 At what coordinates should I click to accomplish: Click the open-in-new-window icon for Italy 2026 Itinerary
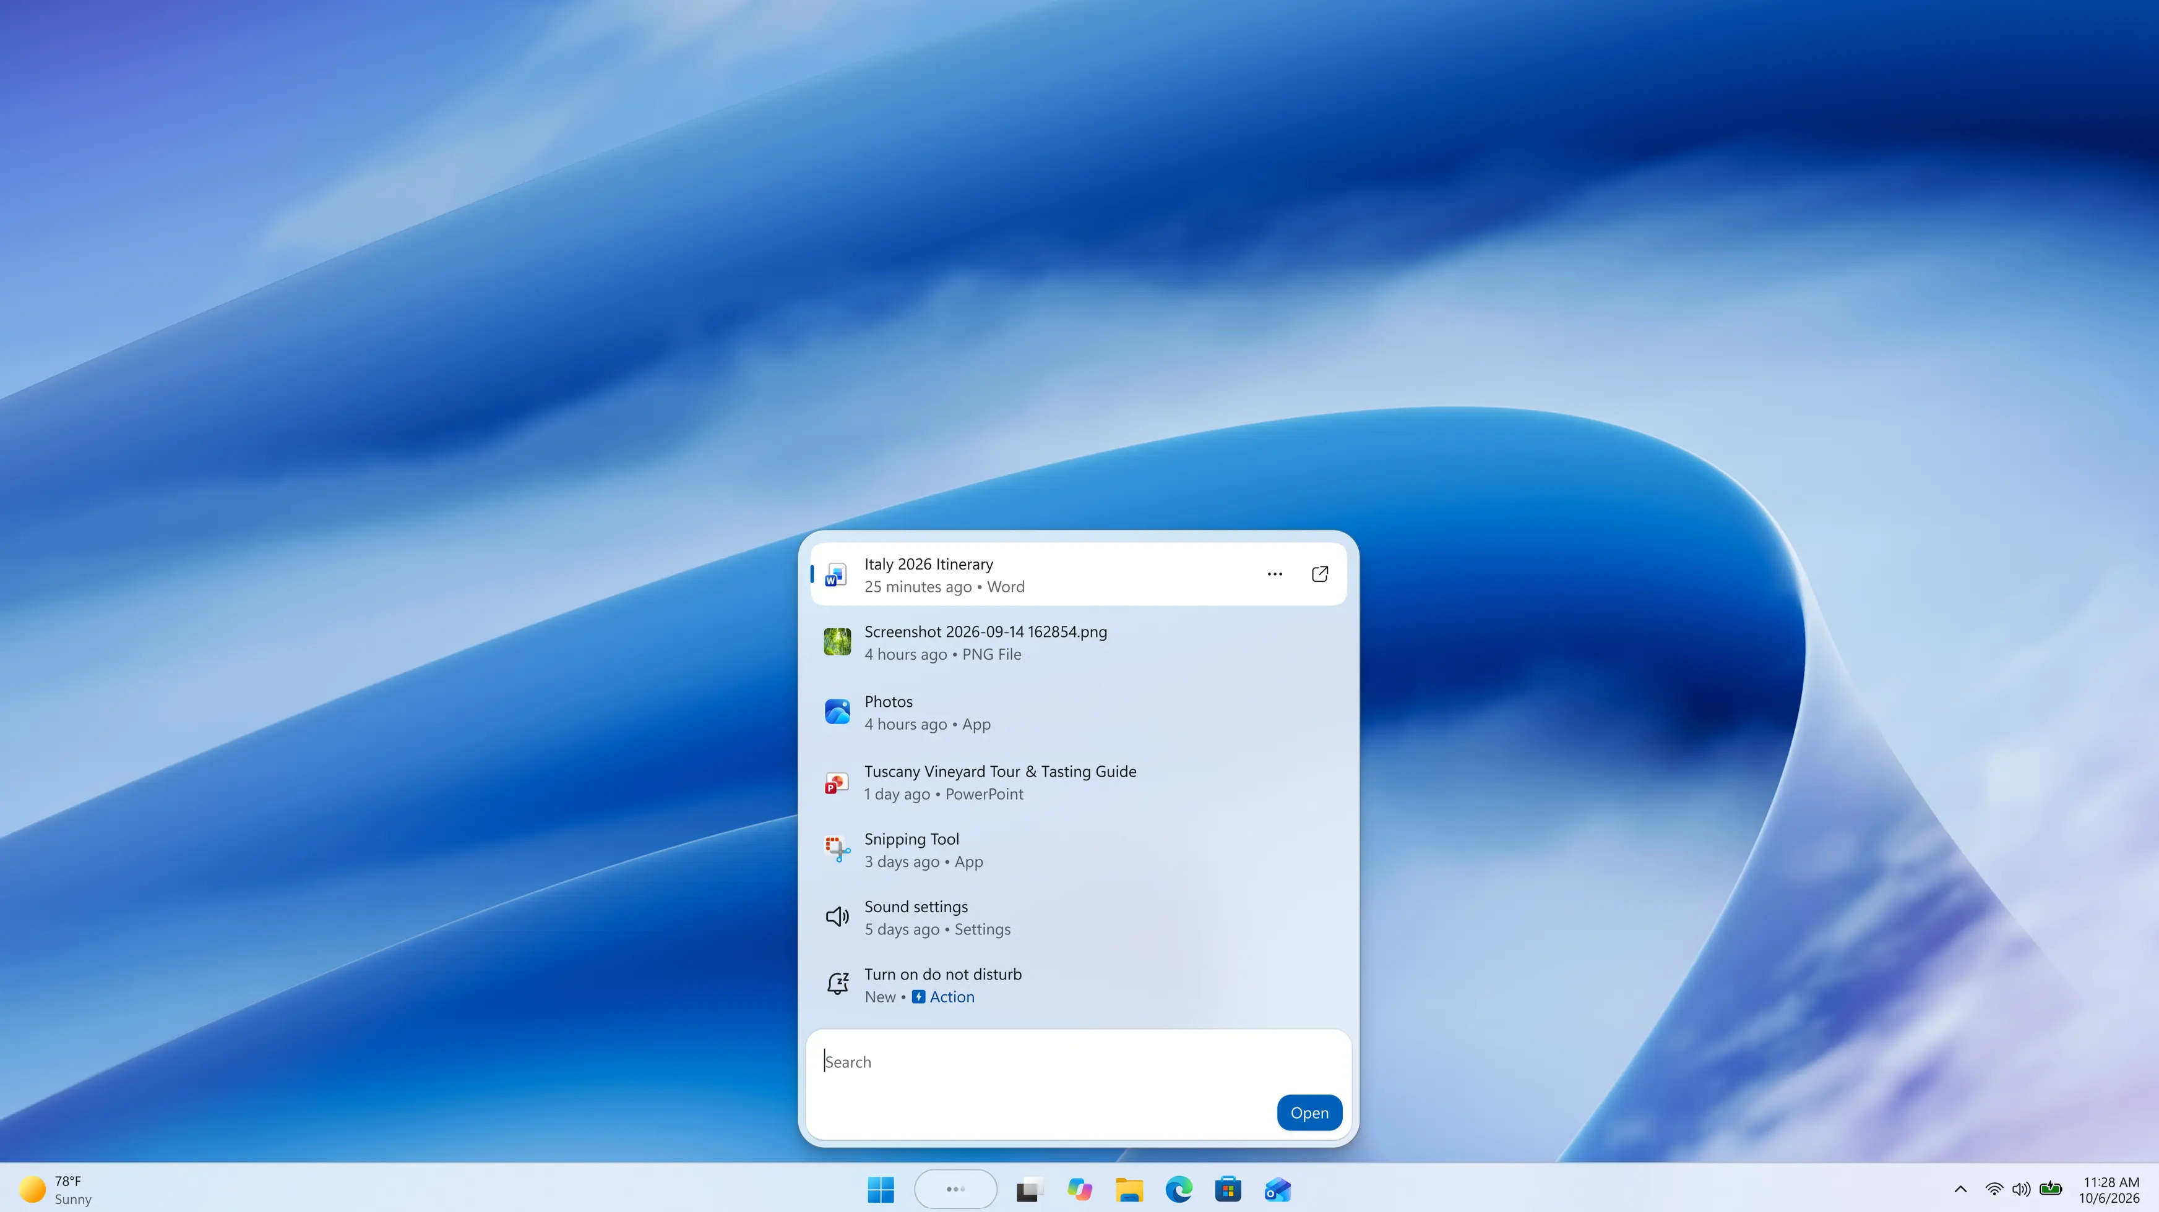pyautogui.click(x=1320, y=574)
